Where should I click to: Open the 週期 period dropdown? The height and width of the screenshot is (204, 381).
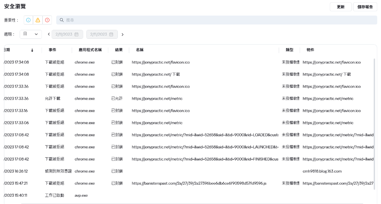(31, 34)
